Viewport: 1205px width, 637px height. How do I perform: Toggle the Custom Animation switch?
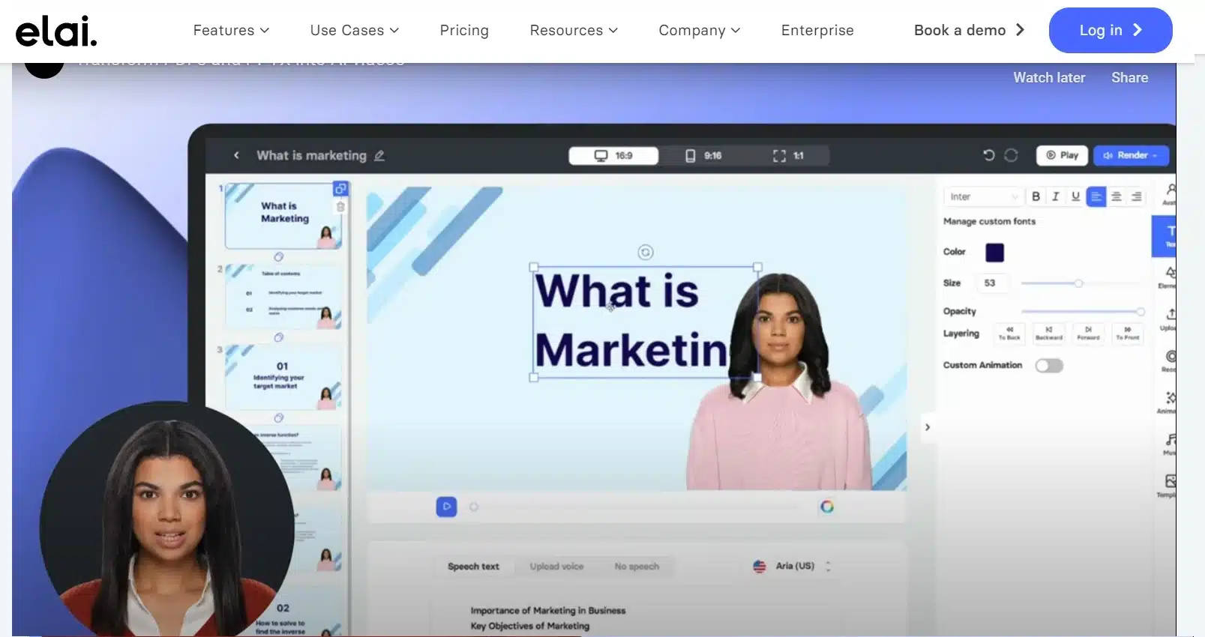[x=1049, y=366]
